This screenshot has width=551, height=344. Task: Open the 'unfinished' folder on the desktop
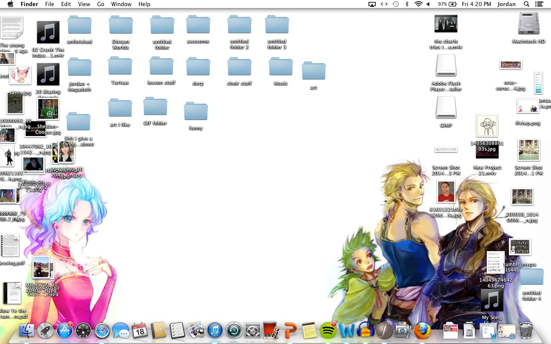[x=80, y=25]
